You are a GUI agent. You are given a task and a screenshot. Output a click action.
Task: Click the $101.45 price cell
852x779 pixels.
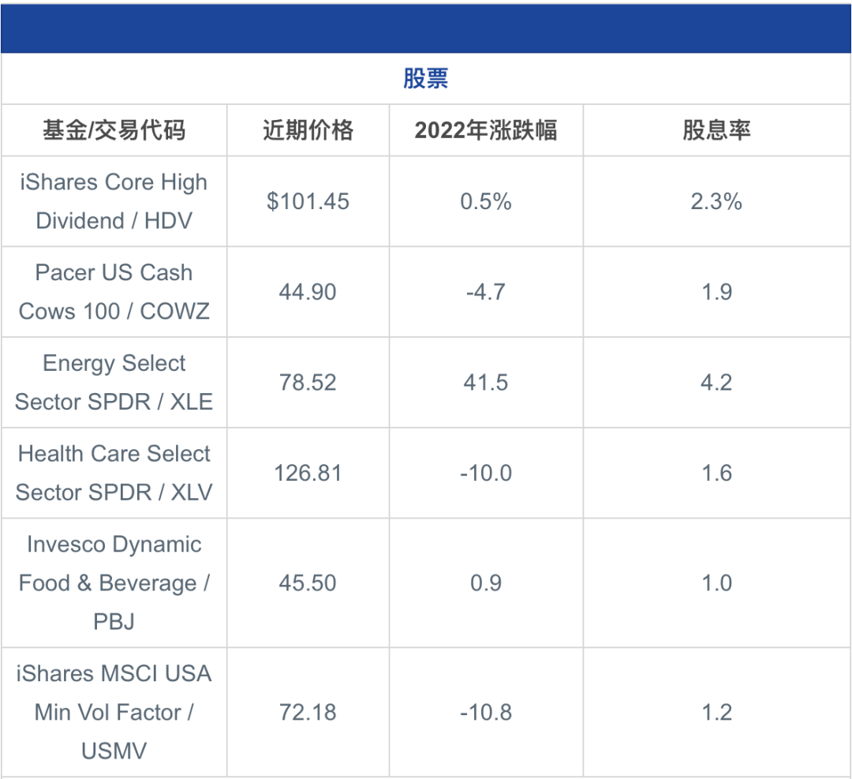point(308,201)
